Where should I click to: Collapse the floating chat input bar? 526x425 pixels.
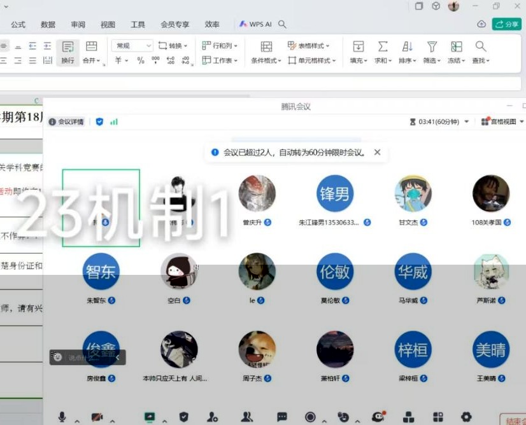(x=118, y=358)
